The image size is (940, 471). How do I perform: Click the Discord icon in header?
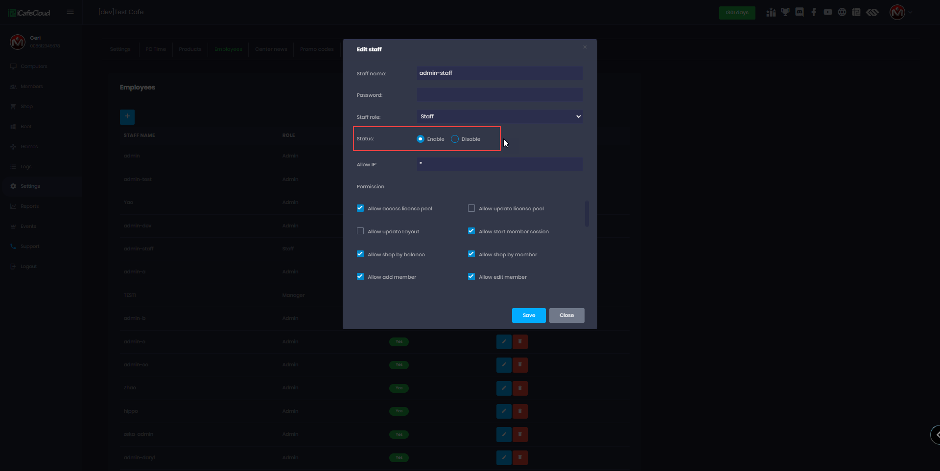(x=799, y=12)
